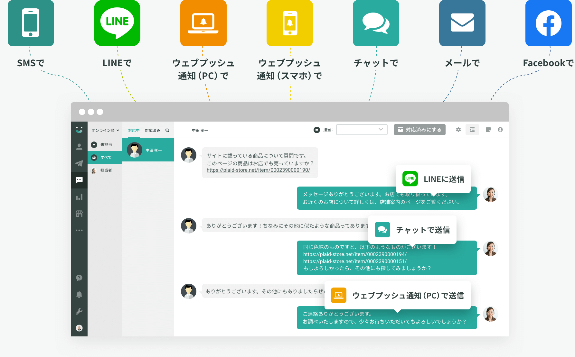
Task: Click the app logo in dark sidebar
Action: tap(79, 130)
